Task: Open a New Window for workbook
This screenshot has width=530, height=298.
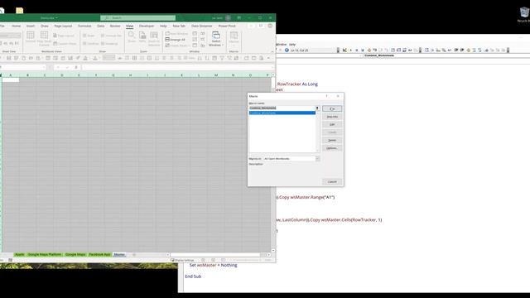Action: tap(176, 34)
